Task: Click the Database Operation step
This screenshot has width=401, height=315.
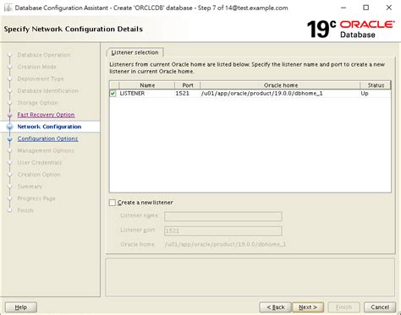Action: [x=44, y=55]
